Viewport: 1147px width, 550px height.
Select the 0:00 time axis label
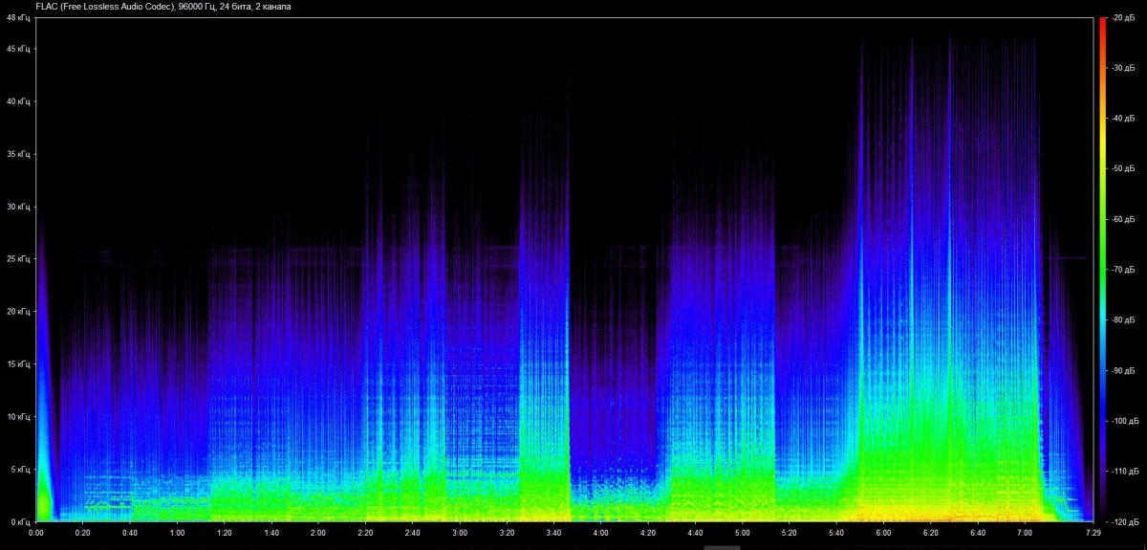[36, 533]
